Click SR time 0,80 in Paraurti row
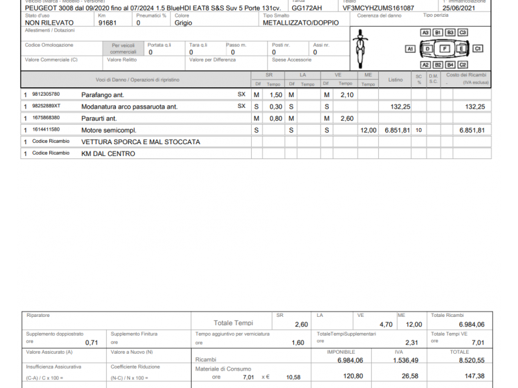518x388 pixels. (x=276, y=119)
